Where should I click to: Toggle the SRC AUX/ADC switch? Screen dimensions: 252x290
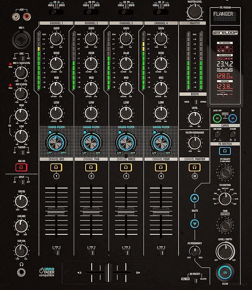[23, 58]
